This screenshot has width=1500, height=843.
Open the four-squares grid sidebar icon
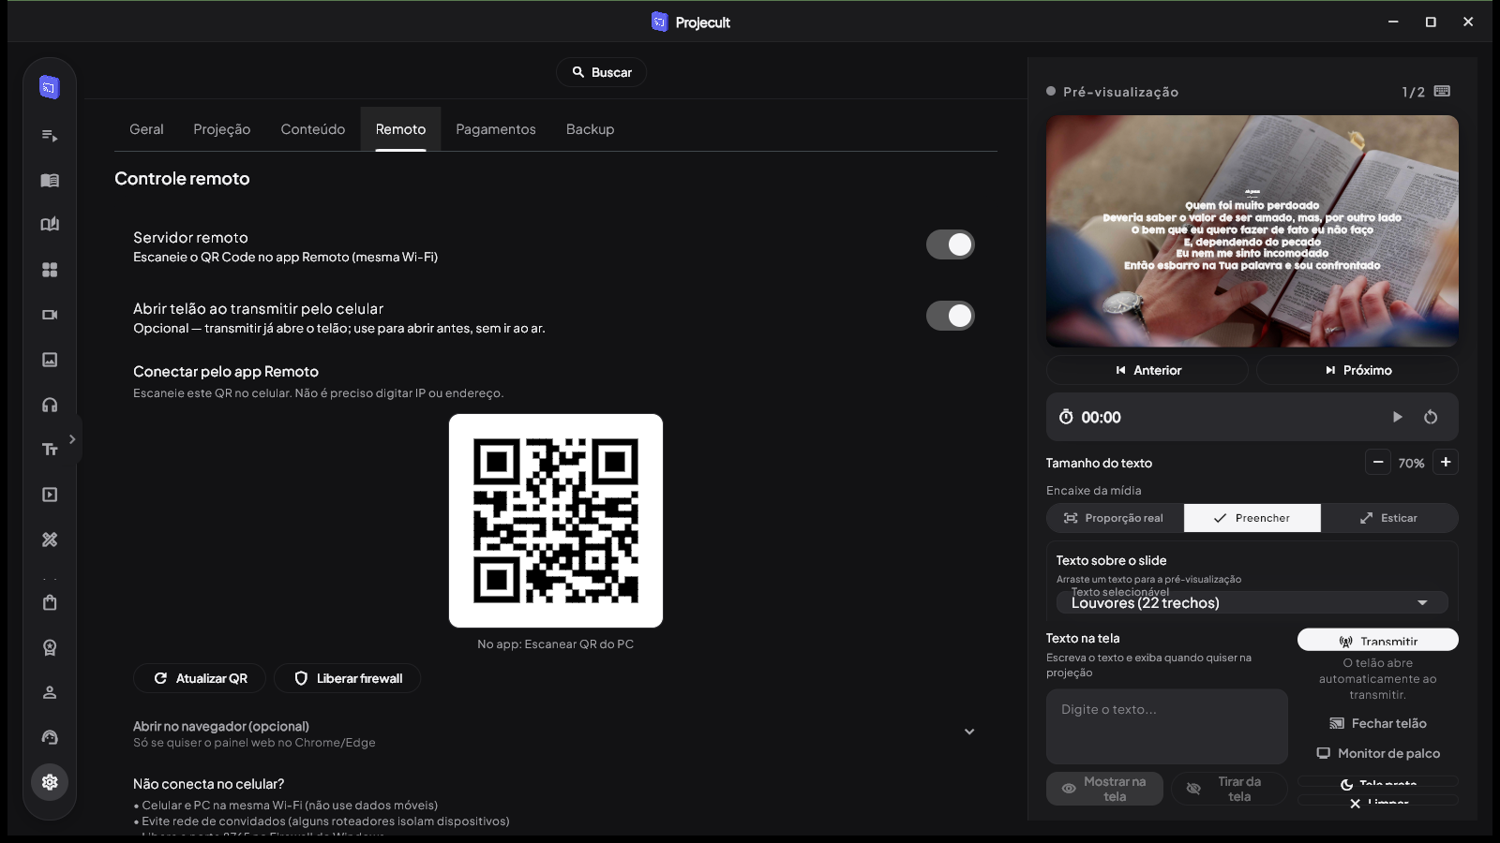click(50, 270)
